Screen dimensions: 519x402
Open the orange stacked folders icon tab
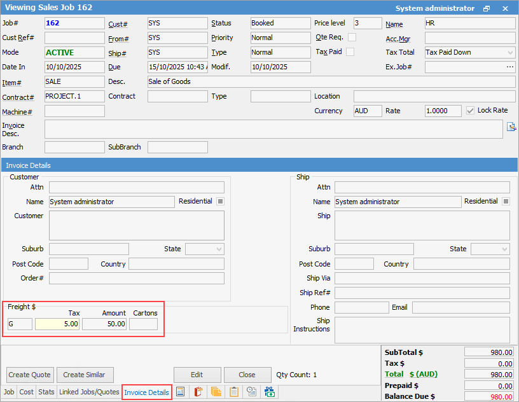click(x=216, y=392)
